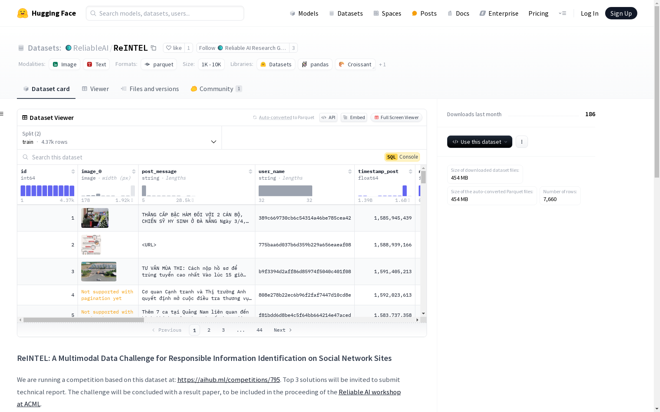The width and height of the screenshot is (660, 412).
Task: Expand the Split train dropdown
Action: [x=120, y=138]
